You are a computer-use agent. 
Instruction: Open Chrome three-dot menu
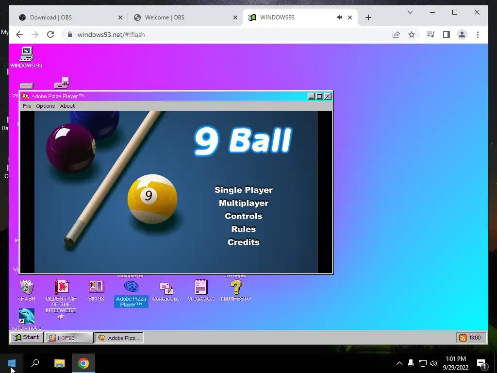(478, 34)
